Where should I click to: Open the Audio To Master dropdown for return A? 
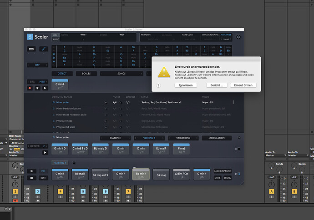[276, 155]
